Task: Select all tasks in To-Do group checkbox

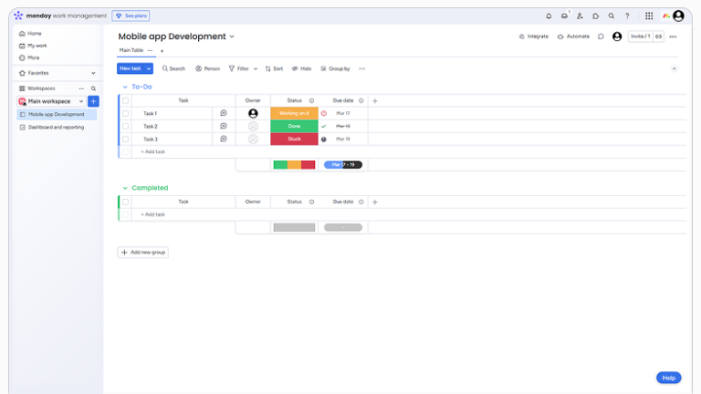Action: 126,101
